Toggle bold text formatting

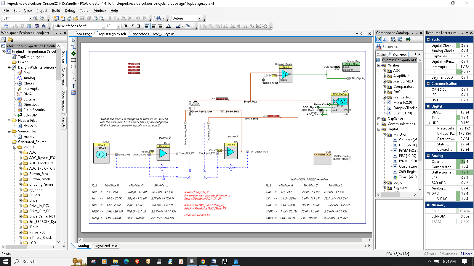(x=126, y=26)
